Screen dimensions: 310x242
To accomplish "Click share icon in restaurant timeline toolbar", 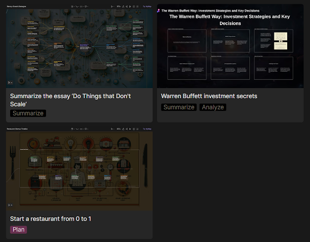I will [x=126, y=129].
